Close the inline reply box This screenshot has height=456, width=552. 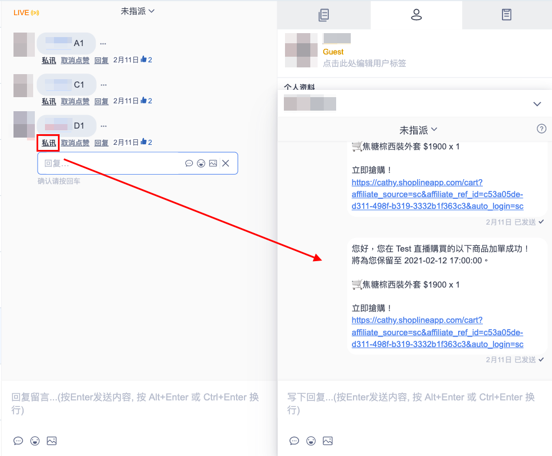tap(225, 163)
